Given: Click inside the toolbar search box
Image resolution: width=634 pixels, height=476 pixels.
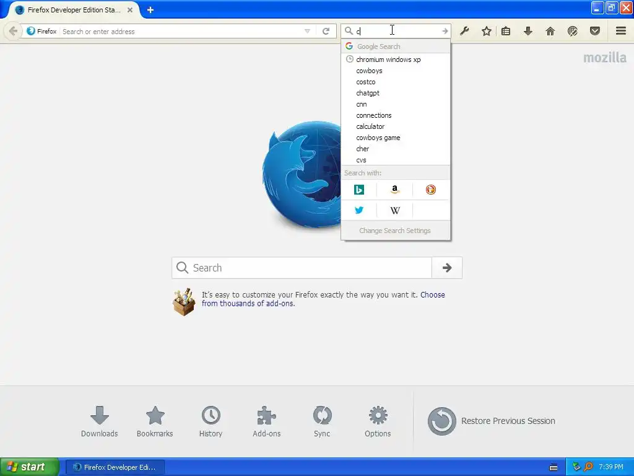Looking at the screenshot, I should (396, 31).
